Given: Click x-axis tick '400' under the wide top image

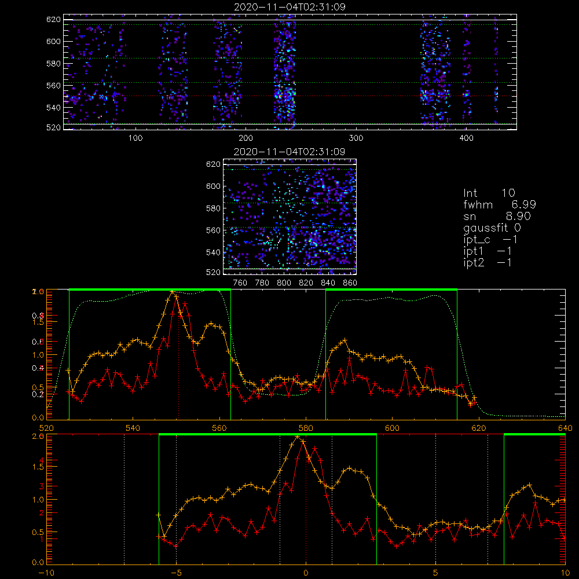Looking at the screenshot, I should (466, 138).
